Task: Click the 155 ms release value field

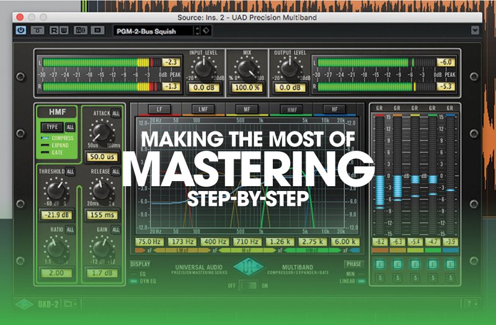Action: [102, 215]
